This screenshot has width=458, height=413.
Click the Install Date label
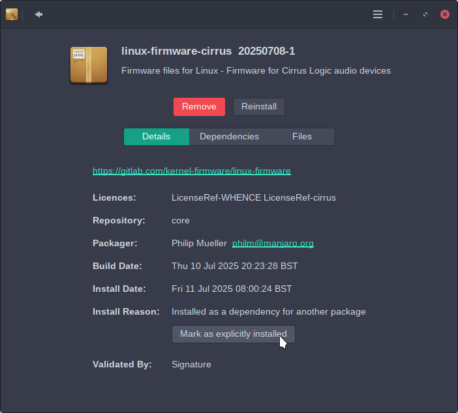119,289
